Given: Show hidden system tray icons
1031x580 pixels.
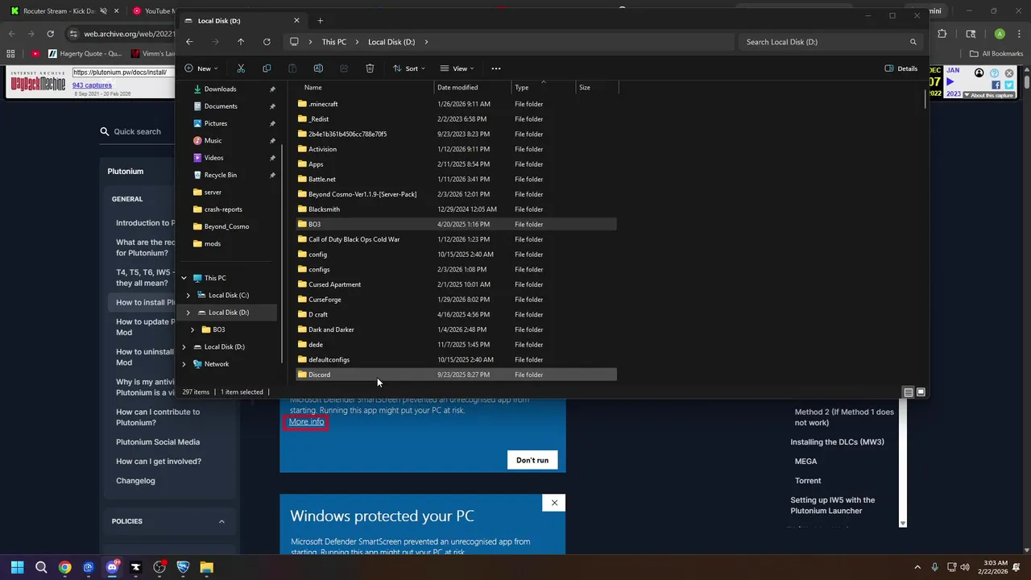Looking at the screenshot, I should [917, 567].
